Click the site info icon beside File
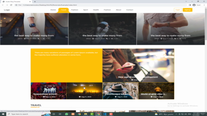 16,5
